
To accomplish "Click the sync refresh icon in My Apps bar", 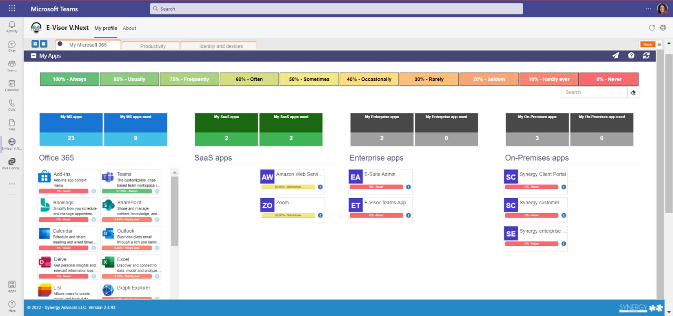I will (646, 55).
